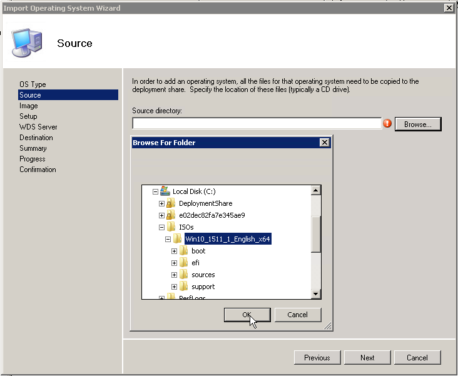Image resolution: width=458 pixels, height=376 pixels.
Task: Expand the support folder node
Action: 174,287
